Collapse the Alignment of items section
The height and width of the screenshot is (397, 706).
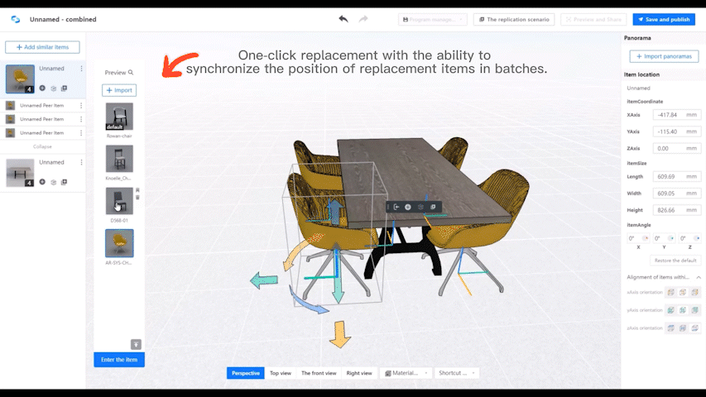point(698,277)
